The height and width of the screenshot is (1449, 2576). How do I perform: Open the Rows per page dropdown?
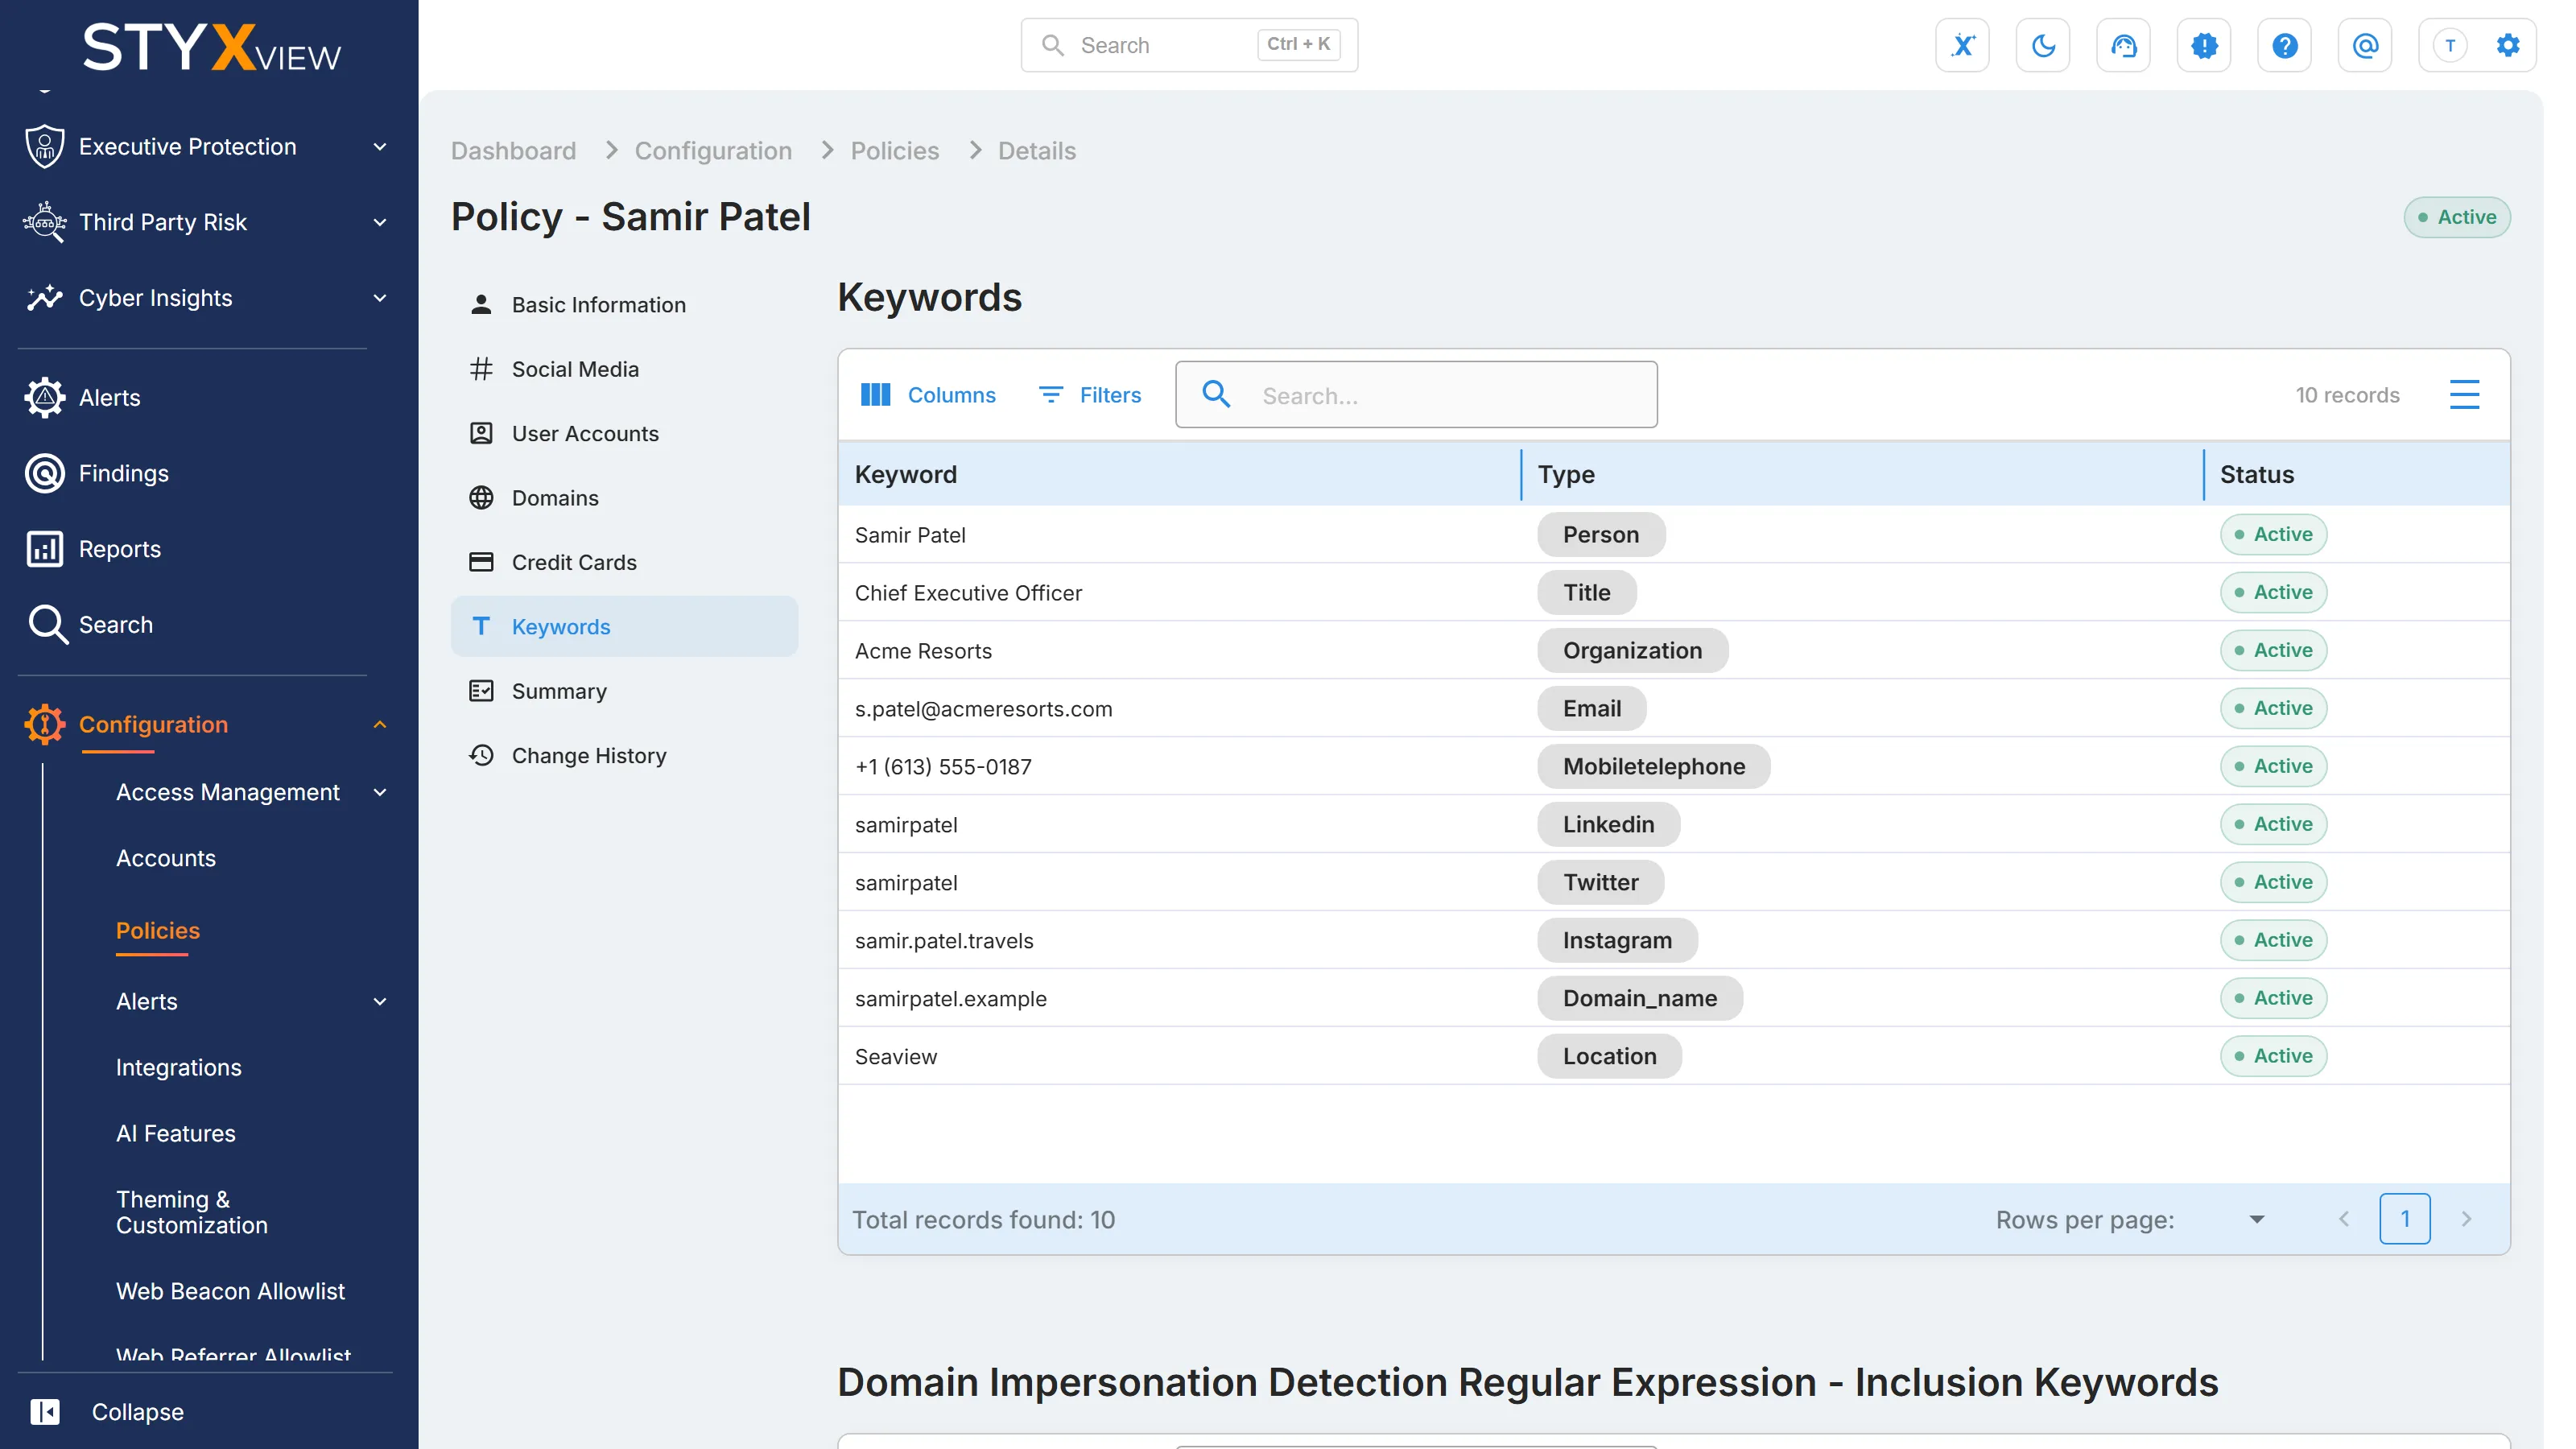[x=2256, y=1219]
